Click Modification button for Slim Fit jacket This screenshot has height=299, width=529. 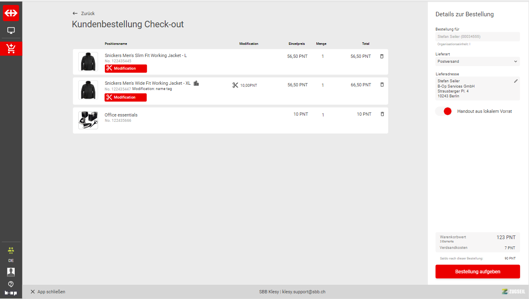pos(126,68)
